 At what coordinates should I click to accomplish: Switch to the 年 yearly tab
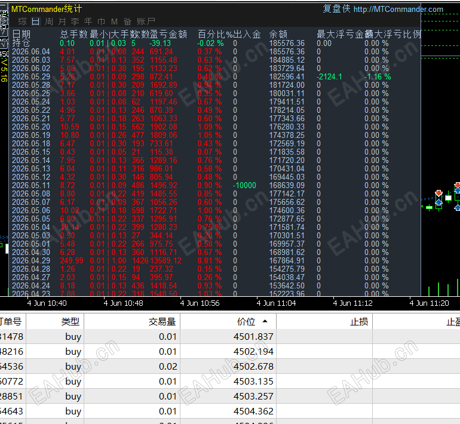click(88, 21)
